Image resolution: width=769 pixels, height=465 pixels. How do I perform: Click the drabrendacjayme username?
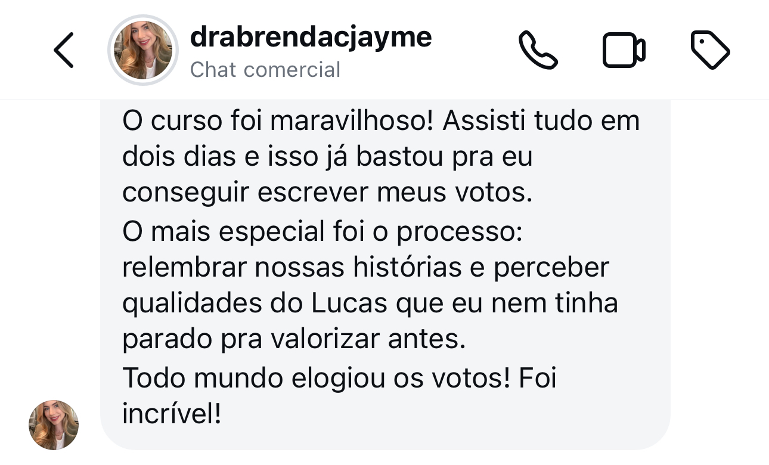coord(311,38)
